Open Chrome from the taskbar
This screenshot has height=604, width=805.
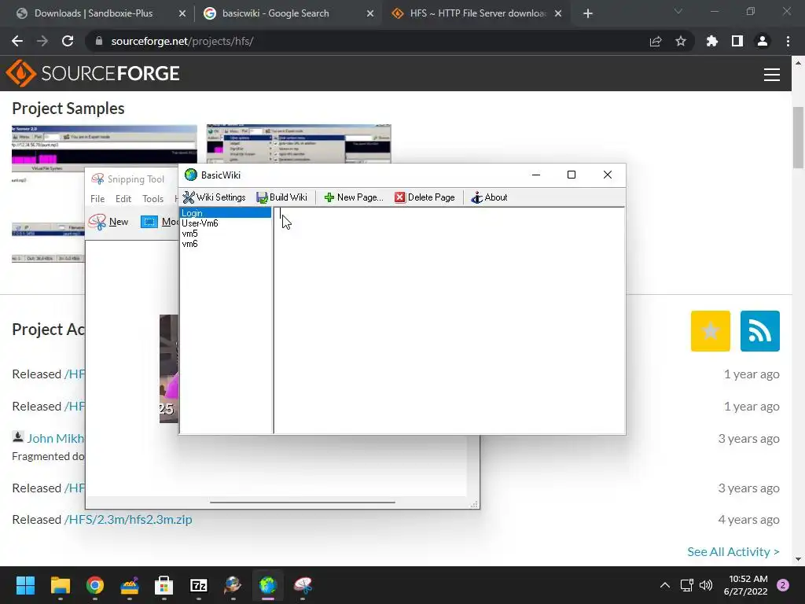click(95, 585)
